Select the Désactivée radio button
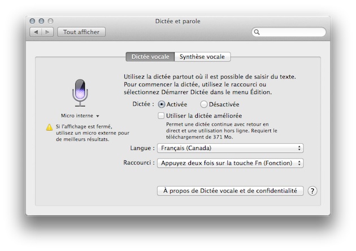The height and width of the screenshot is (251, 356). point(203,104)
